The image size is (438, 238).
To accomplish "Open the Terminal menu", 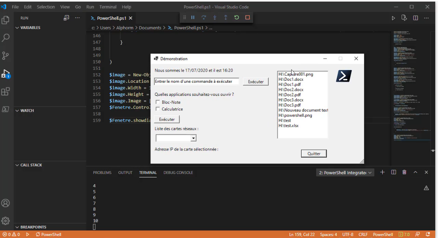I will pos(108,7).
